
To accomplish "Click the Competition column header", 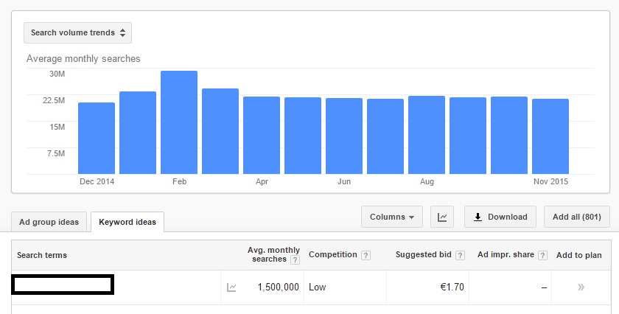I will (332, 255).
